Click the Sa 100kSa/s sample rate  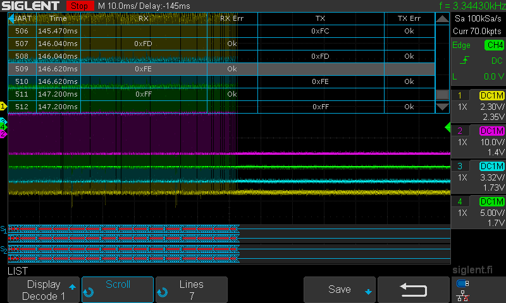[478, 19]
